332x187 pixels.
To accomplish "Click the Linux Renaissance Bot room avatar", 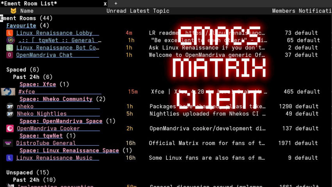I will pos(10,48).
